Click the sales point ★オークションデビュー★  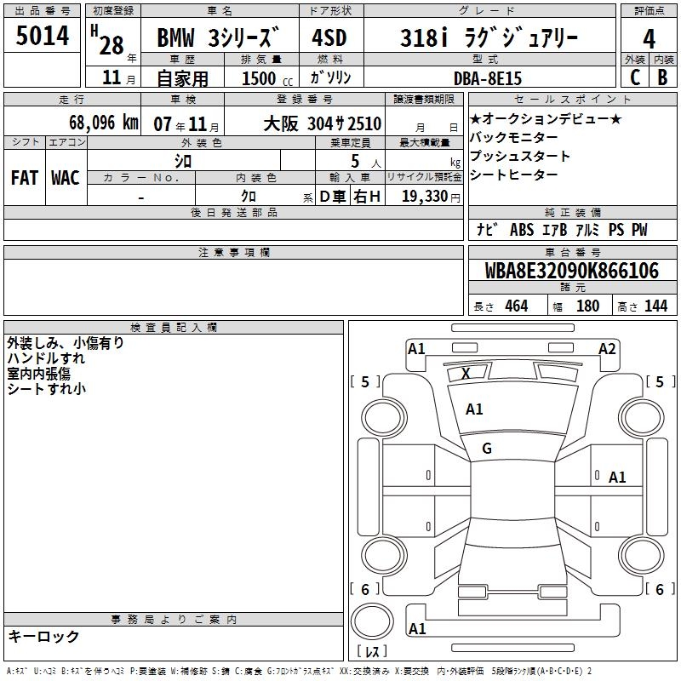pos(546,118)
